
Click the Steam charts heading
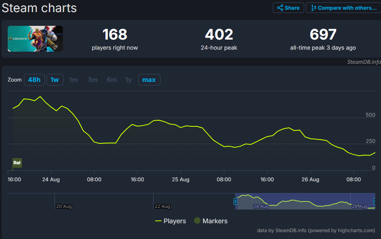coord(39,8)
